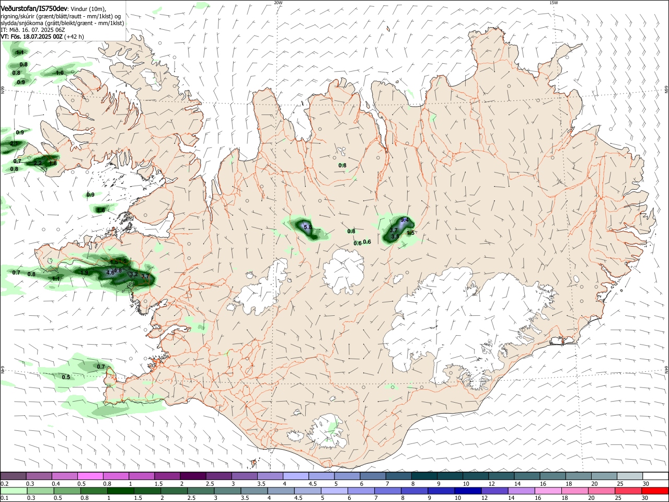Click the bright pink upper-legend swatch above 0.5
The image size is (669, 502).
(90, 476)
